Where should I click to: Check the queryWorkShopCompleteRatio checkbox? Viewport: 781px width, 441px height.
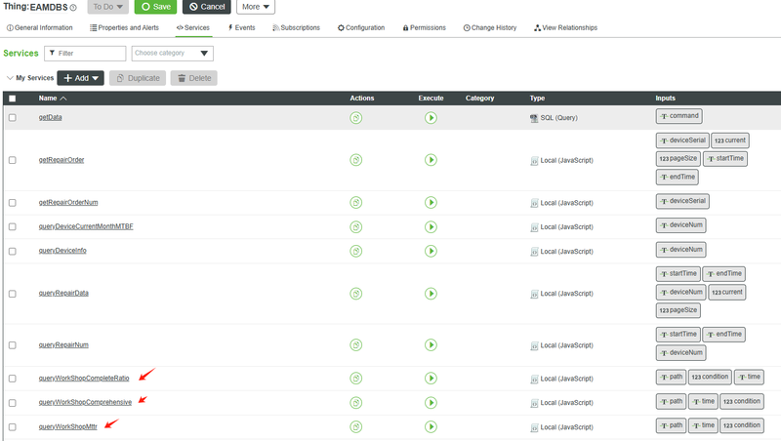(13, 379)
